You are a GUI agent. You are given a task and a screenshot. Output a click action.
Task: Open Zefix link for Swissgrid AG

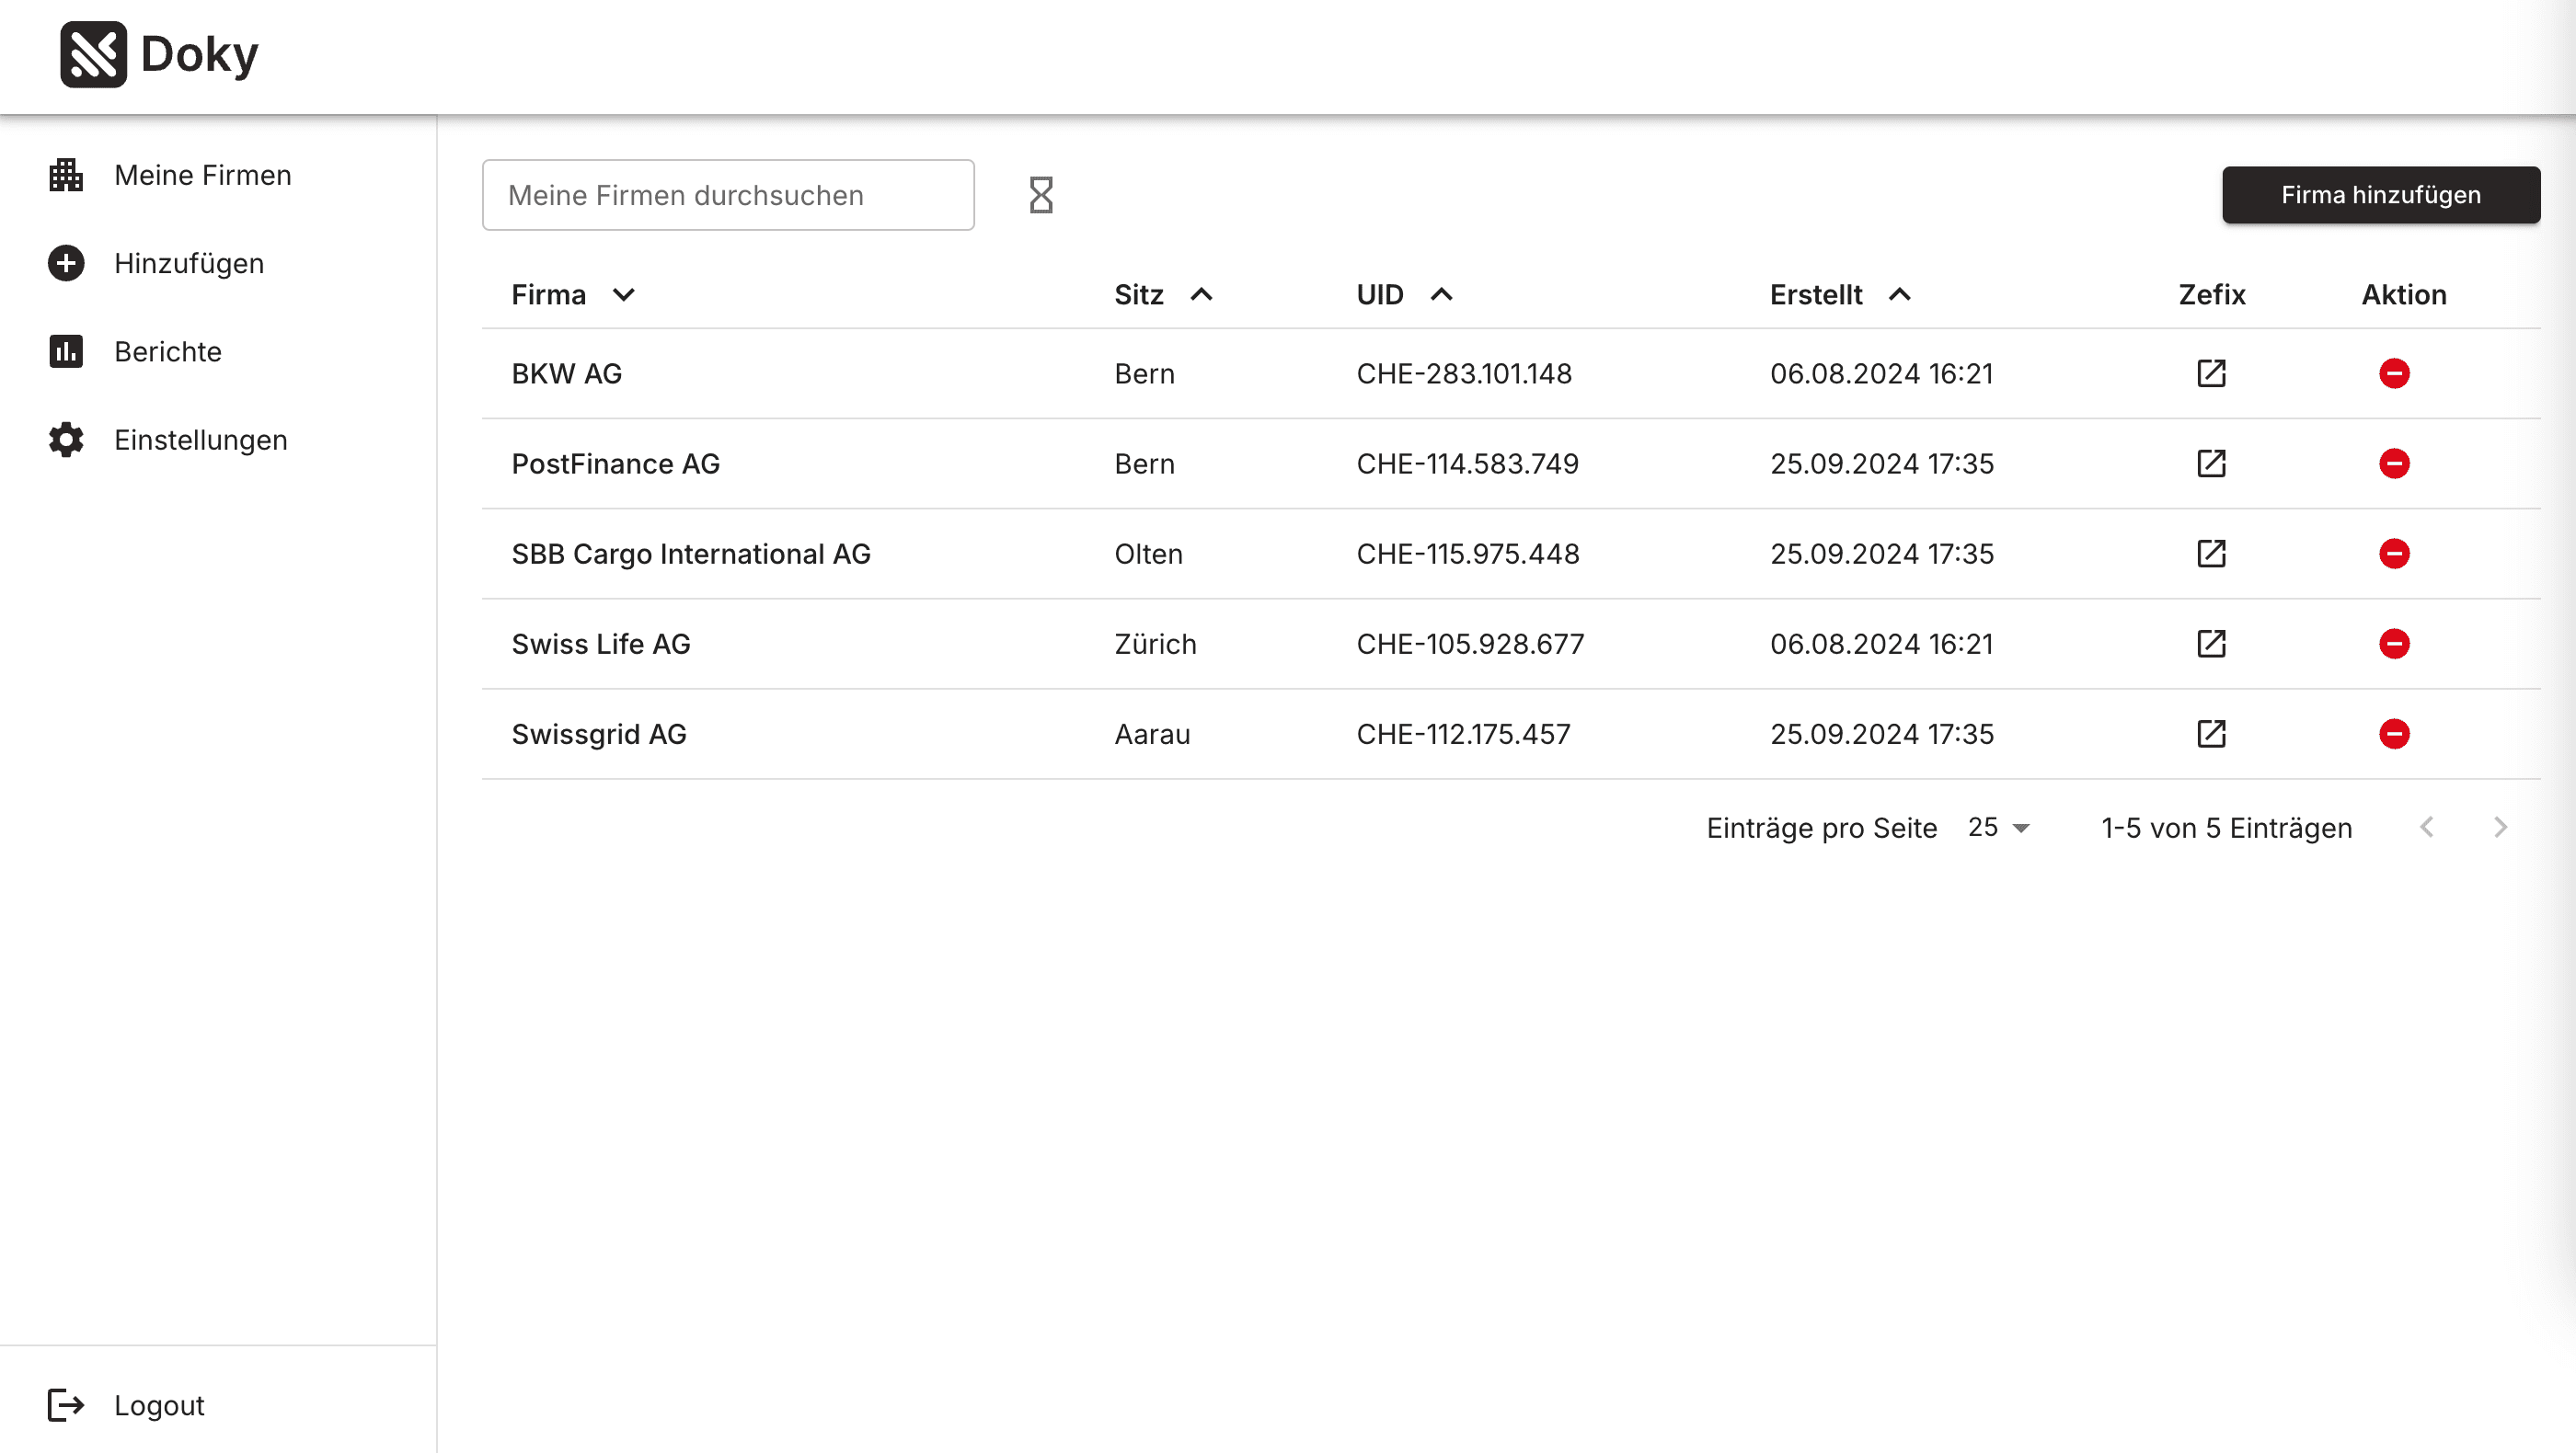(x=2211, y=734)
